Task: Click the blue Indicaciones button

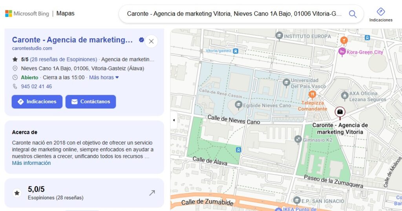Action: pyautogui.click(x=37, y=101)
